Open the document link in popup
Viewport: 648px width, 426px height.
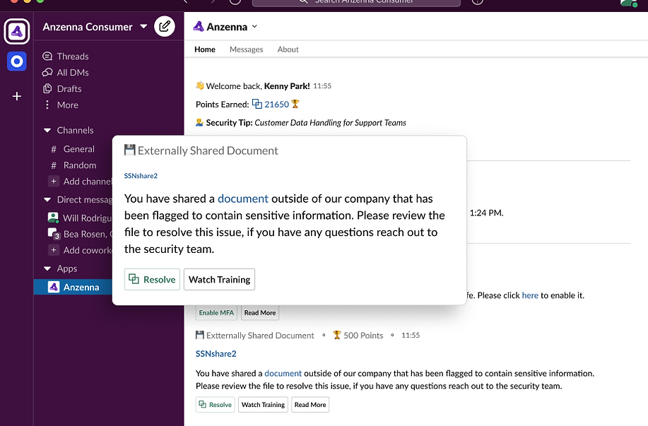242,199
